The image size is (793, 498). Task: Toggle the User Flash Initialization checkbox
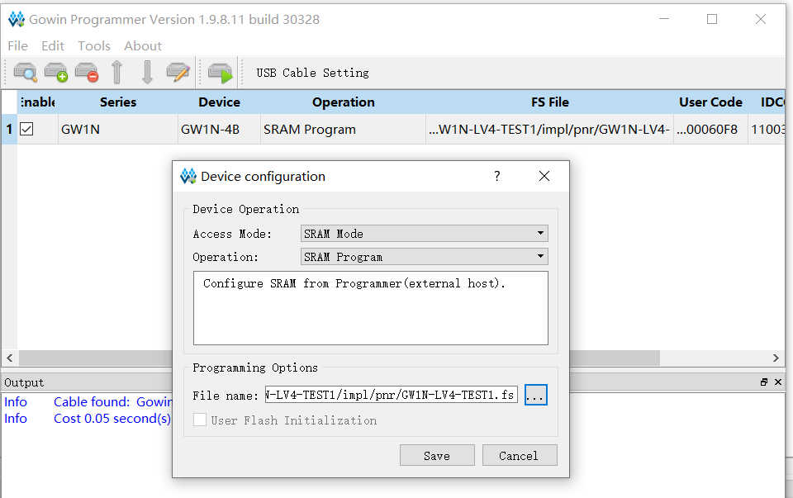pos(200,420)
